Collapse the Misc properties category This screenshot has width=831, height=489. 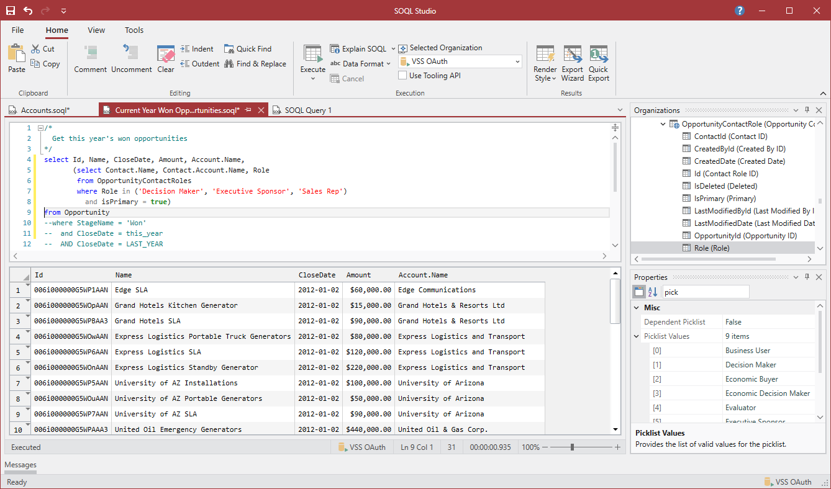point(636,308)
